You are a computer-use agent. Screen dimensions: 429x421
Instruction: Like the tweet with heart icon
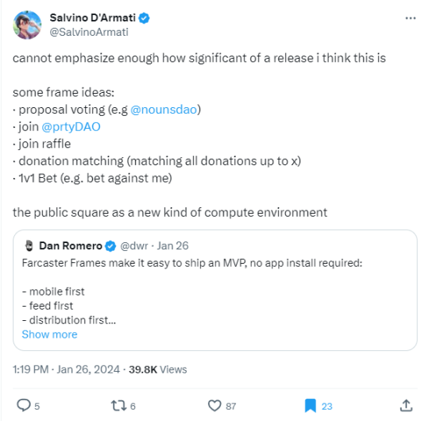point(214,405)
